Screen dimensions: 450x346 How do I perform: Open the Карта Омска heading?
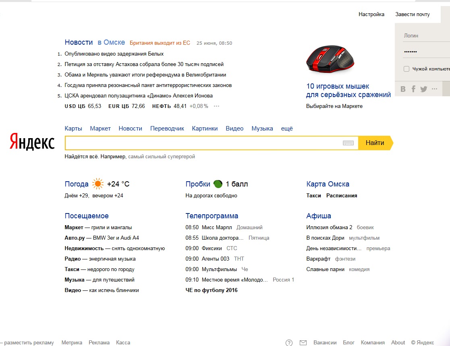[328, 184]
